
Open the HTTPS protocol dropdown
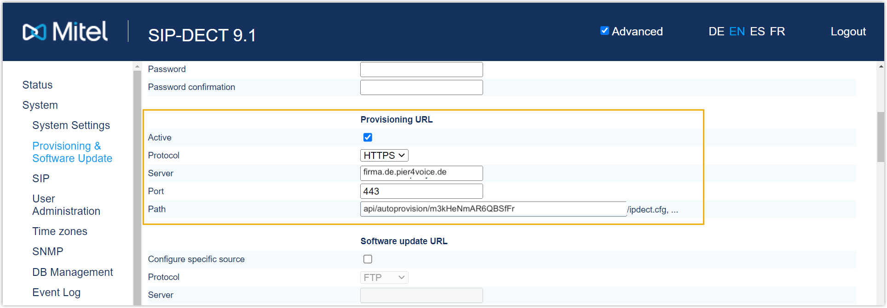(x=384, y=156)
